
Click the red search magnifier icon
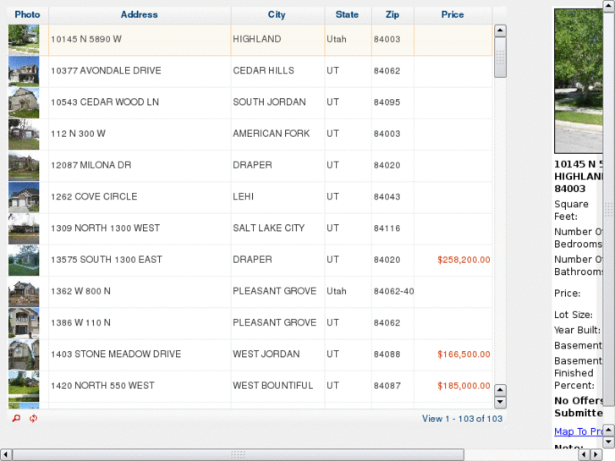(16, 418)
